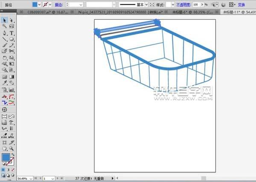256x182 pixels.
Task: Select the Hand pan tool
Action: click(4, 149)
